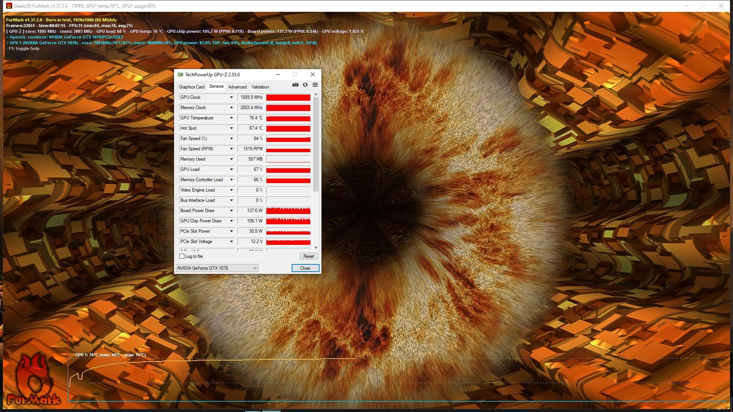Click scroll up arrow in sensors list

[316, 94]
